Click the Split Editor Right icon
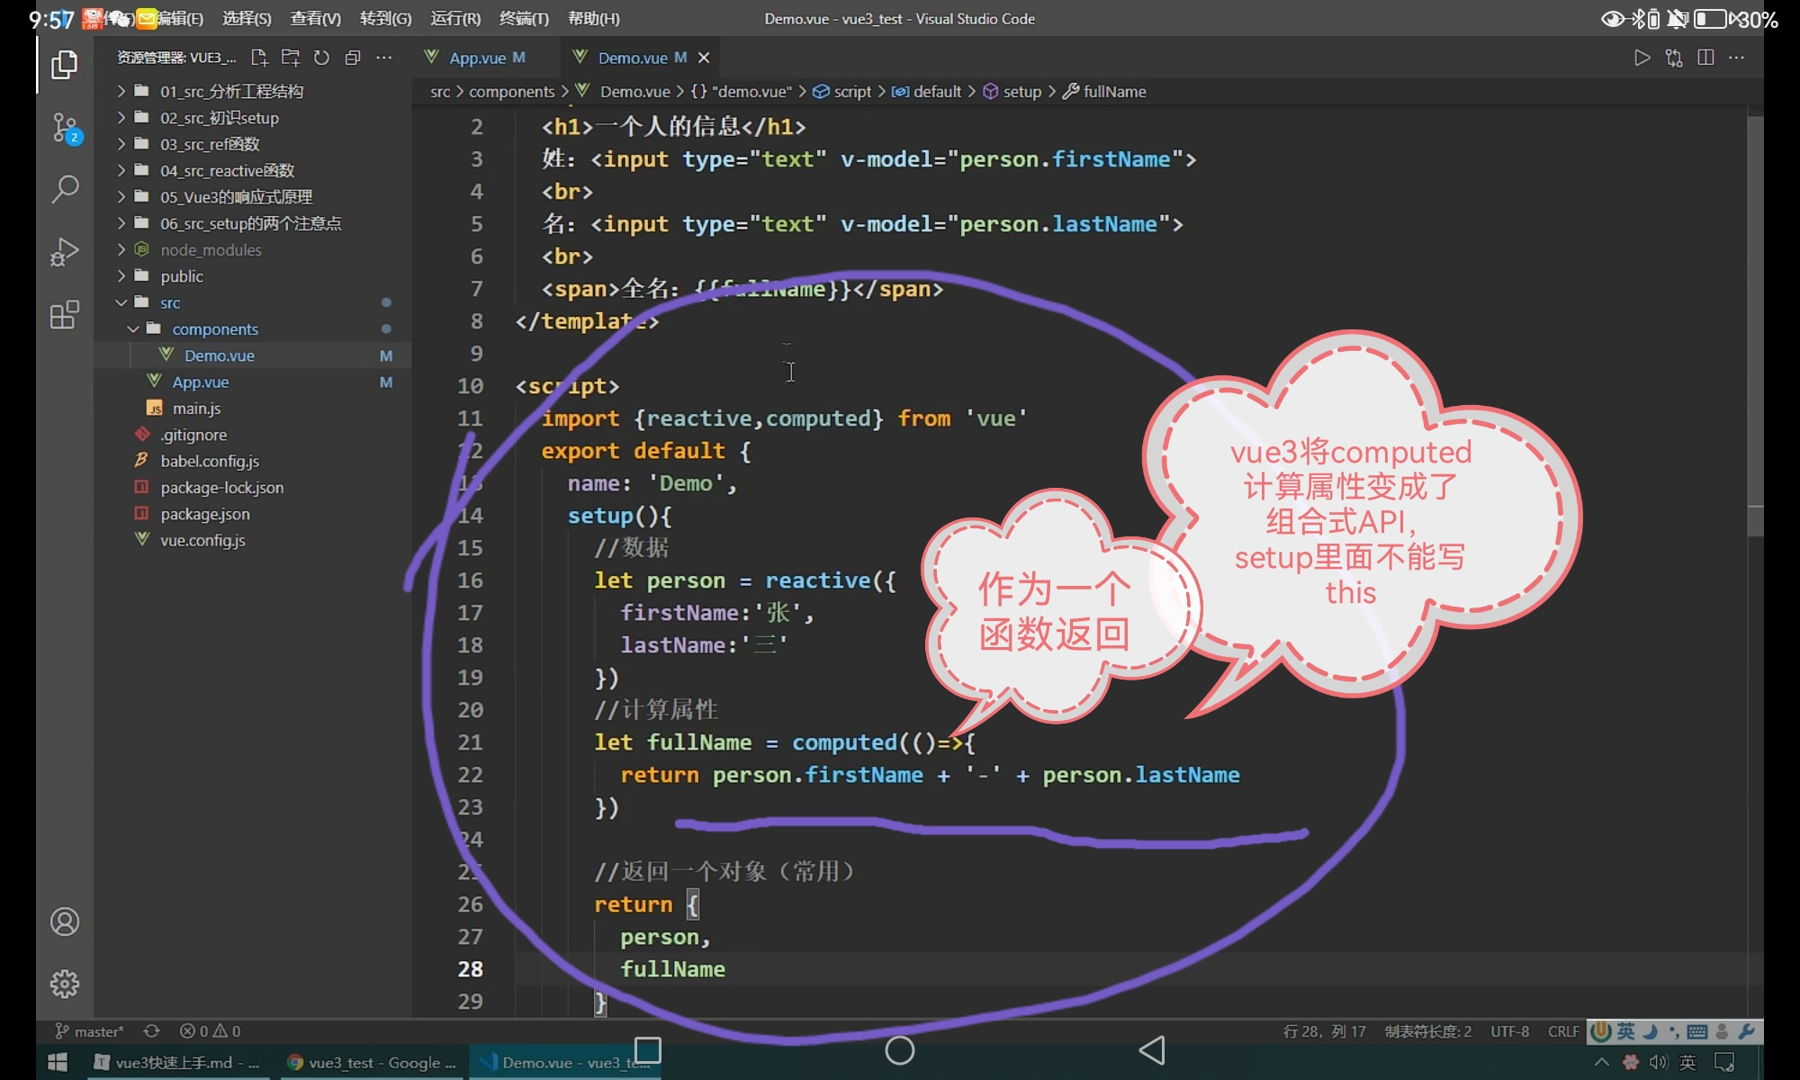The height and width of the screenshot is (1080, 1800). click(x=1705, y=58)
